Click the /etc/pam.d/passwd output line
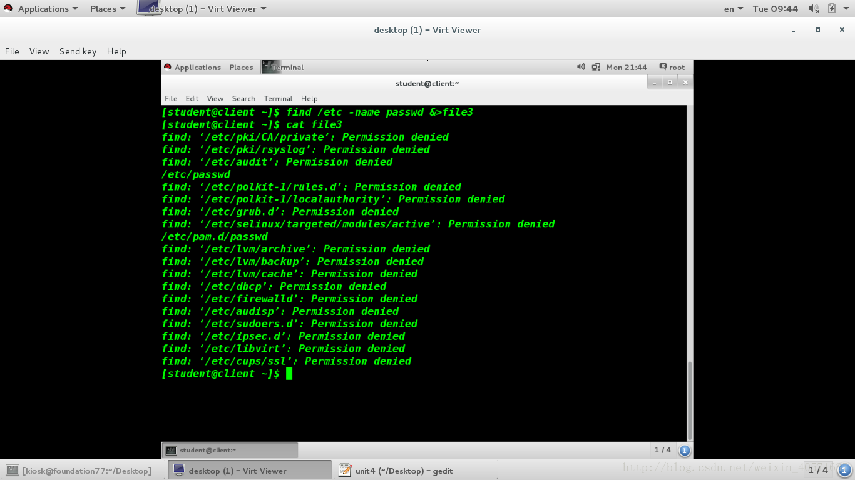 (x=215, y=237)
